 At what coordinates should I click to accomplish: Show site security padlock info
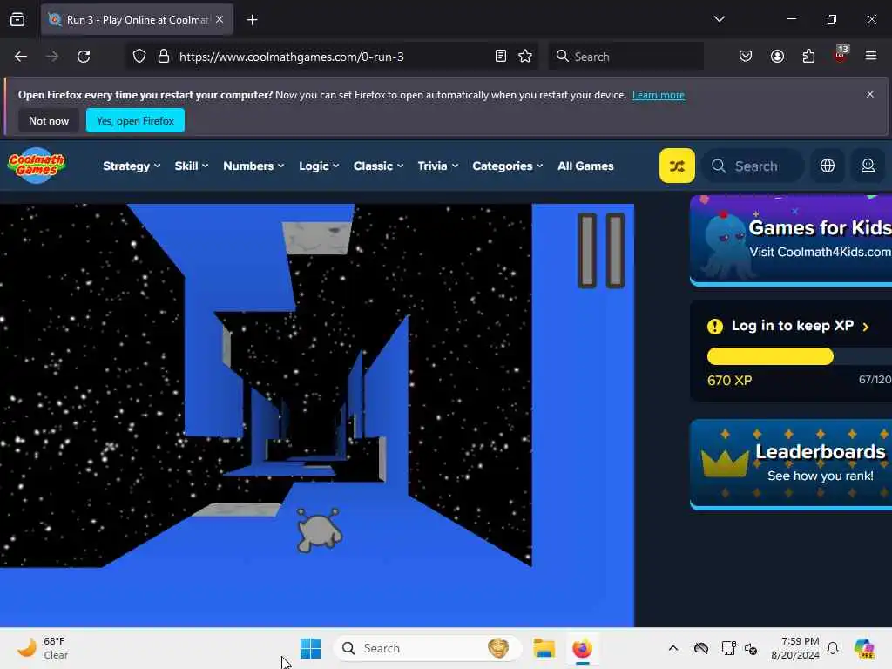pos(164,57)
